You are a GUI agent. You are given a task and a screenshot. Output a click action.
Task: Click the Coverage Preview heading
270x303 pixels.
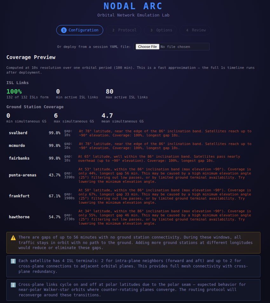[31, 57]
